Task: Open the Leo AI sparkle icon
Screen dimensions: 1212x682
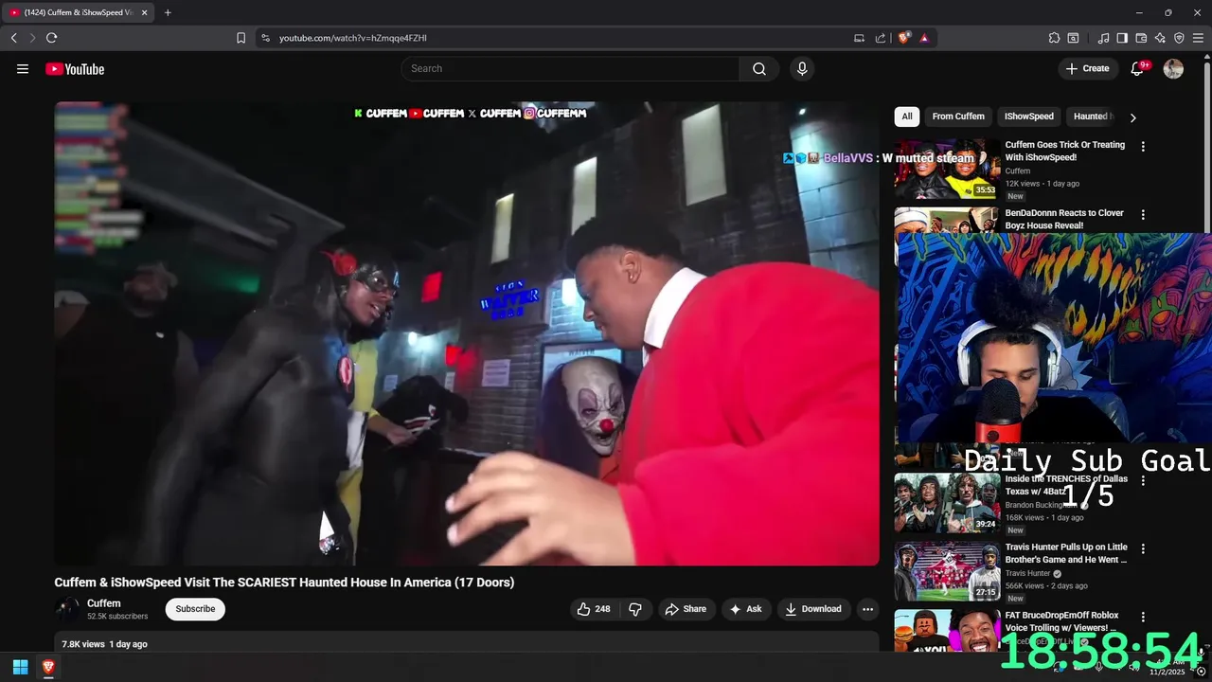Action: point(1160,38)
